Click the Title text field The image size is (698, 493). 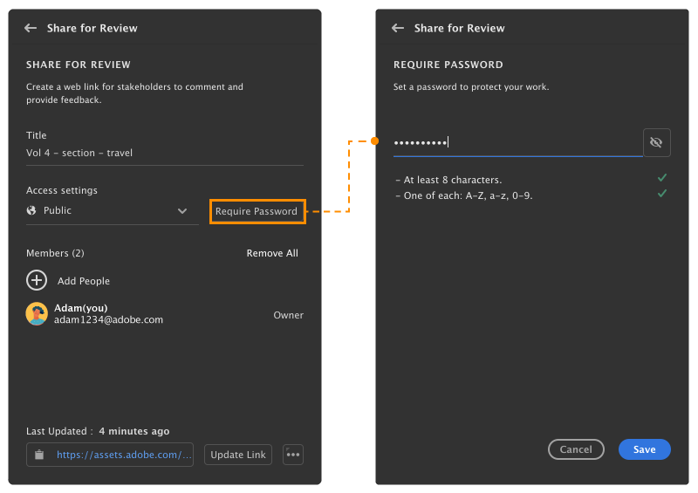164,154
